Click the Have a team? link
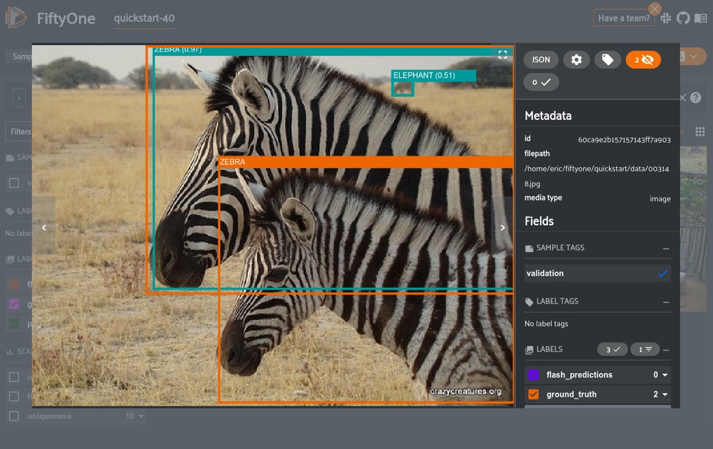This screenshot has height=449, width=713. [624, 18]
